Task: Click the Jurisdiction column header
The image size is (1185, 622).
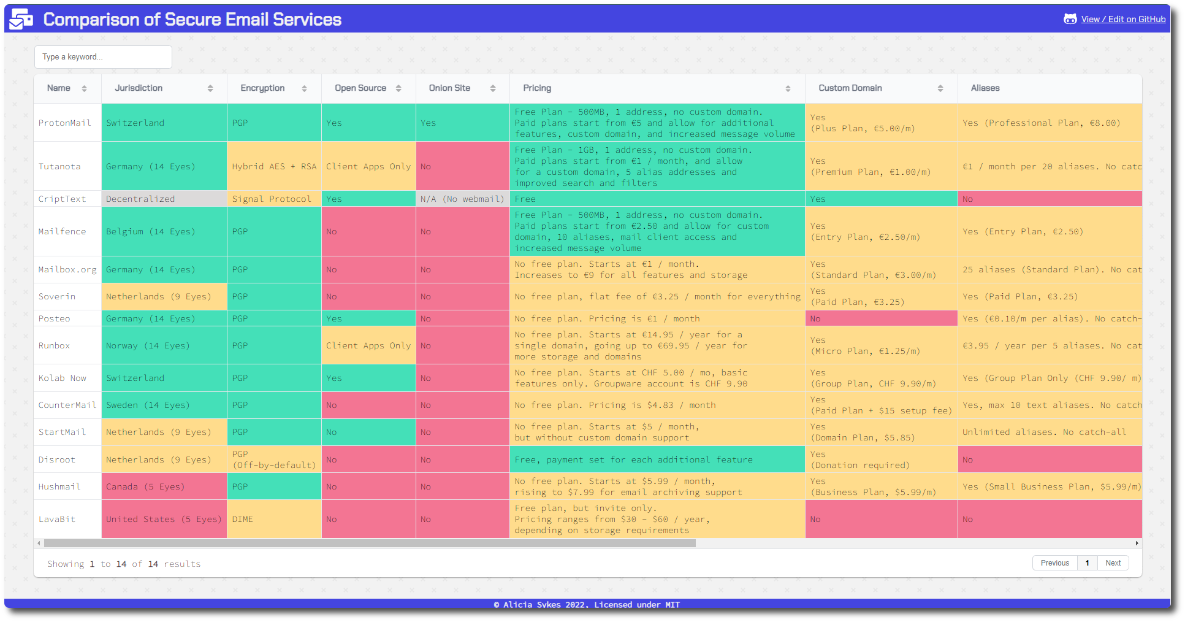Action: [164, 88]
